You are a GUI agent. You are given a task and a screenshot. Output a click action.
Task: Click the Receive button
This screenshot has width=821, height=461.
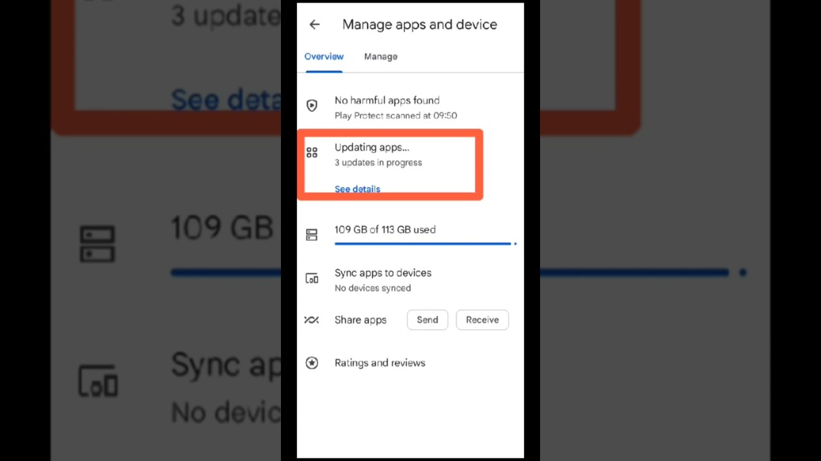[482, 320]
